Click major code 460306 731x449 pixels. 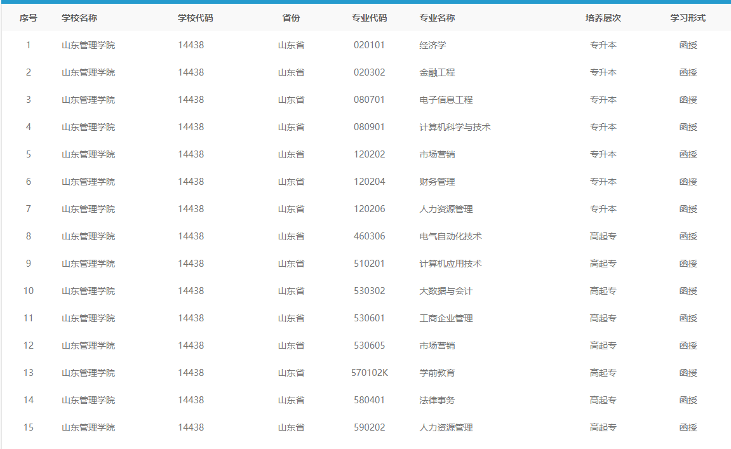pyautogui.click(x=369, y=236)
